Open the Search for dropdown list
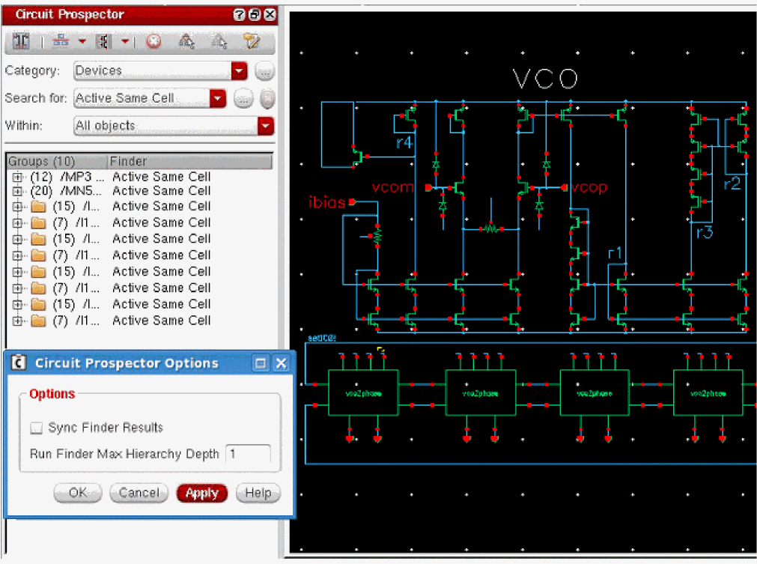This screenshot has width=757, height=564. [x=218, y=99]
